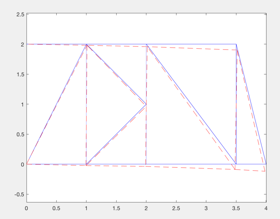
Task: Click the x-axis tick label 0.5
Action: coord(56,208)
